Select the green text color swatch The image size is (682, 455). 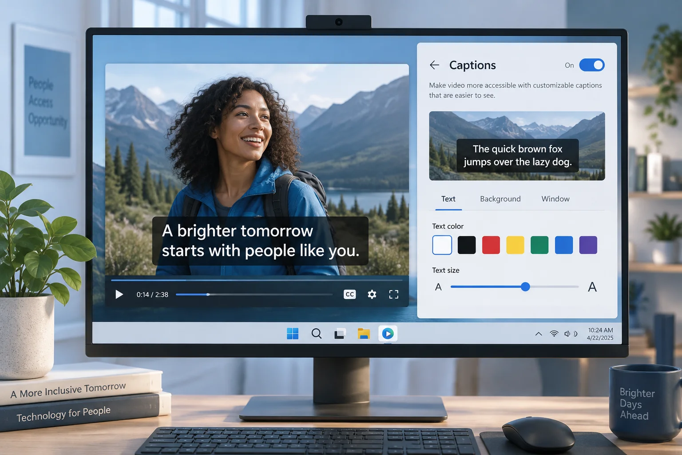539,245
